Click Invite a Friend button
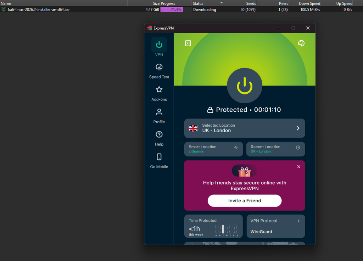The image size is (363, 261). pos(245,201)
